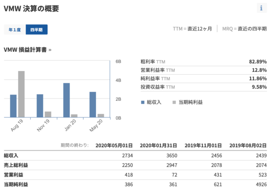Click the Aug 19 gray net income bar
The height and width of the screenshot is (193, 271).
click(x=21, y=94)
